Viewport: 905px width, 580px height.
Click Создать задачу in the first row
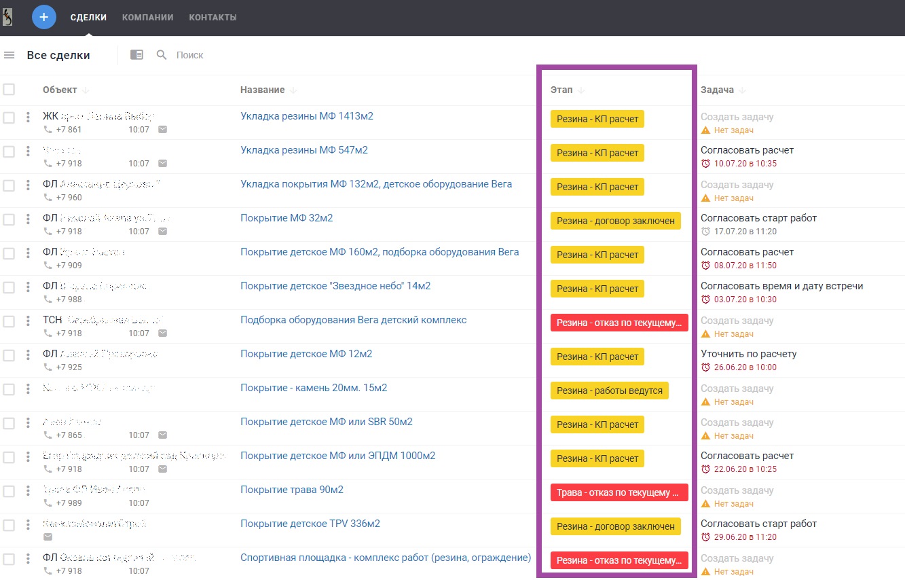coord(737,117)
